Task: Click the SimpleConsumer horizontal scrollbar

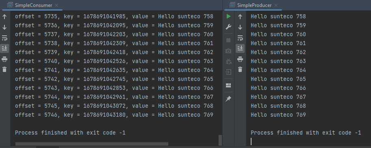Action: click(x=92, y=144)
